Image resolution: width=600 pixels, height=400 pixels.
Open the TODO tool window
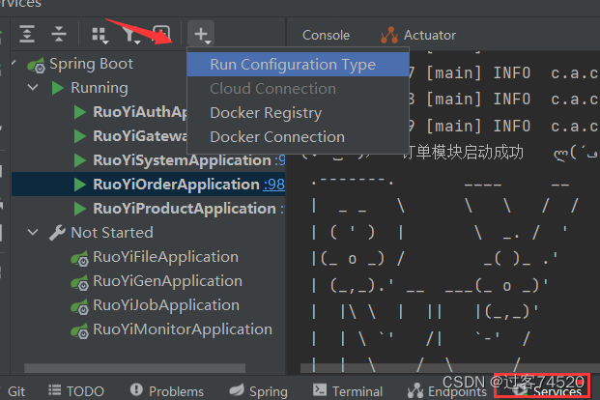click(x=76, y=391)
